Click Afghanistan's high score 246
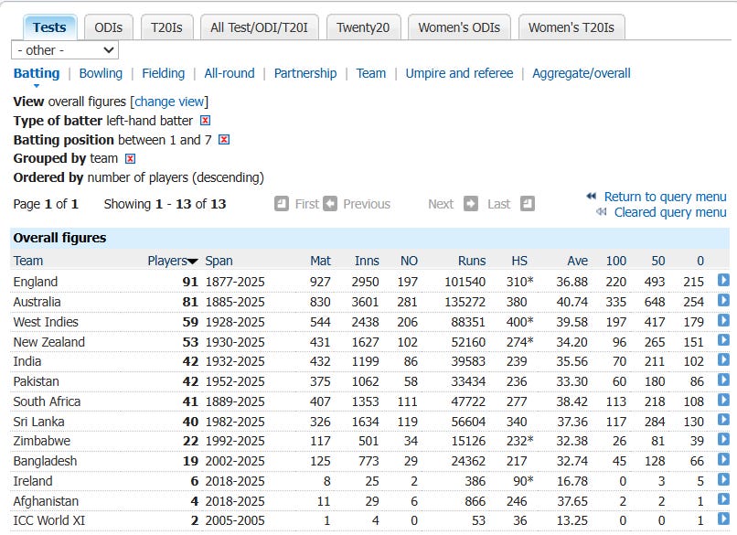Screen dimensions: 737x535 517,501
